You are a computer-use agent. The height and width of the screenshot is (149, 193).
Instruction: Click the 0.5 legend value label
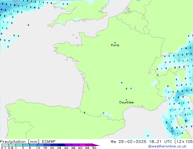10,148
